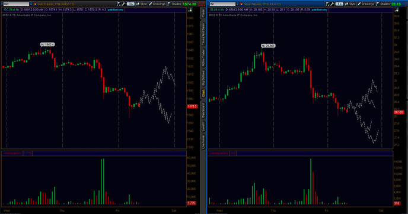Click the share chart icon on silver chart
The width and height of the screenshot is (408, 214).
pyautogui.click(x=327, y=4)
